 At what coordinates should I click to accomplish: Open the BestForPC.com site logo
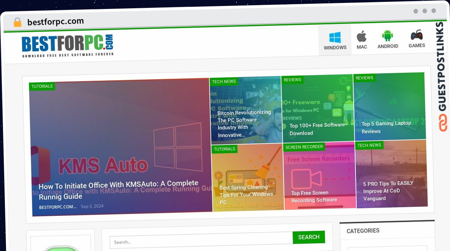[x=67, y=46]
